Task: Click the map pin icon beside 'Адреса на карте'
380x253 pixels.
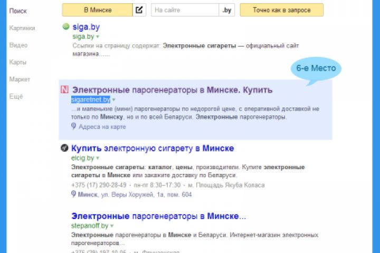Action: pos(74,126)
